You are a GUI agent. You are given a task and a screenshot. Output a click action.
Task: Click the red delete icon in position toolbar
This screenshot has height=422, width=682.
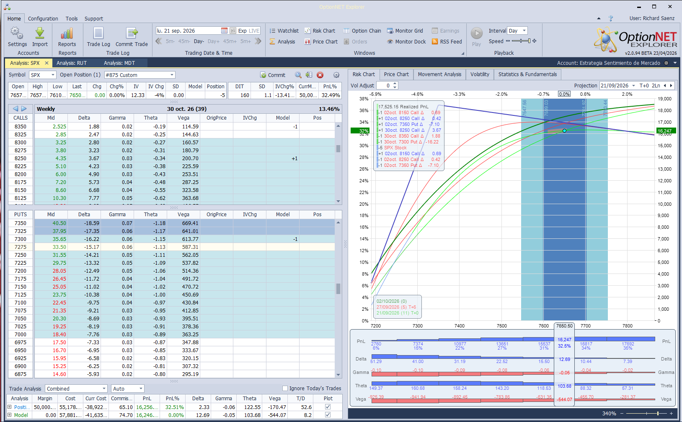[320, 75]
